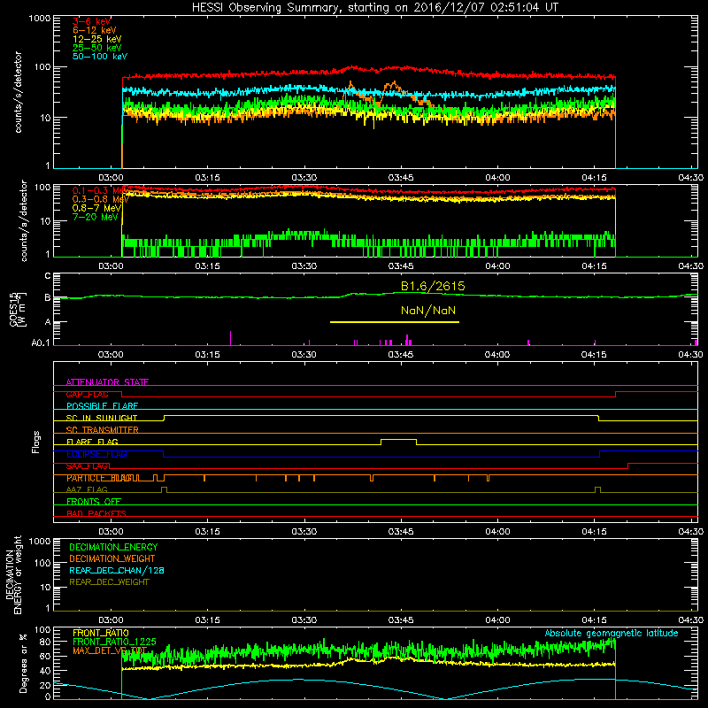Select the orange 6-12 keV legend label

tap(95, 30)
